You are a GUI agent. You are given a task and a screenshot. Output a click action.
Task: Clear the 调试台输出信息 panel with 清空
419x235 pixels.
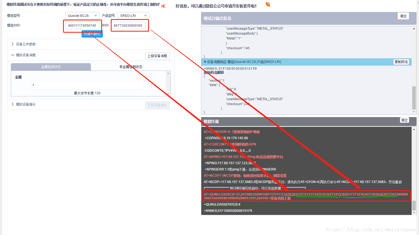(x=403, y=16)
